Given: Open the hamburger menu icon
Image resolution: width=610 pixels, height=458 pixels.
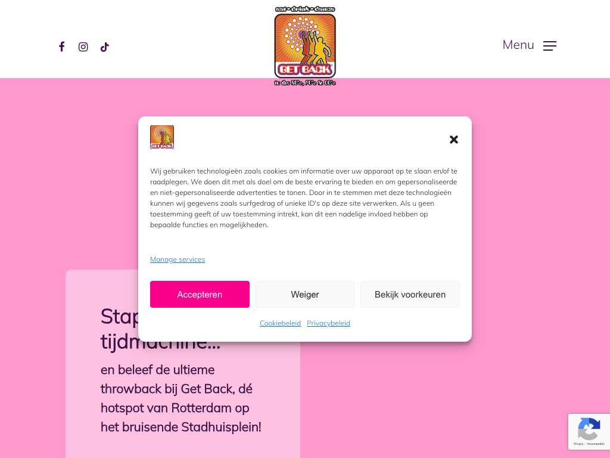Looking at the screenshot, I should point(550,45).
